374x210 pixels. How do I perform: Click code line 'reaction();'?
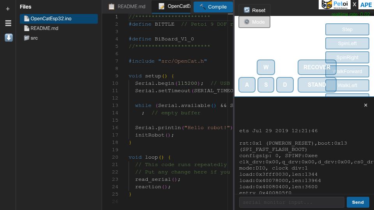pyautogui.click(x=153, y=187)
